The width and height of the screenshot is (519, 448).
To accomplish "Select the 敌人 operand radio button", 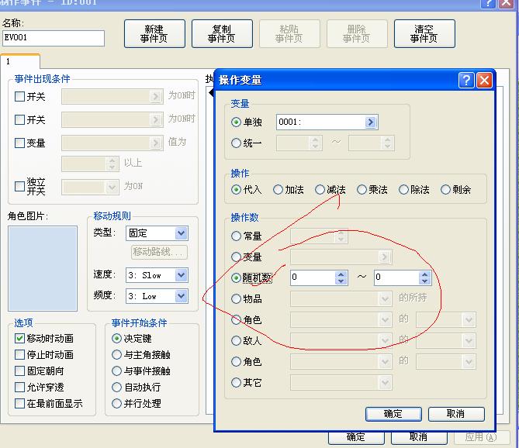I will tap(236, 340).
